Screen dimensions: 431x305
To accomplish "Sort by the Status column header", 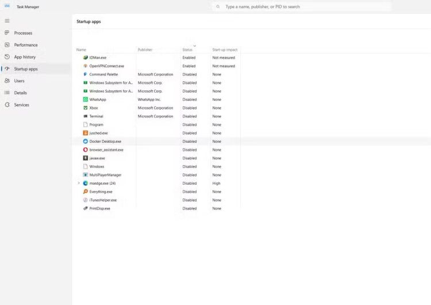I will point(187,50).
